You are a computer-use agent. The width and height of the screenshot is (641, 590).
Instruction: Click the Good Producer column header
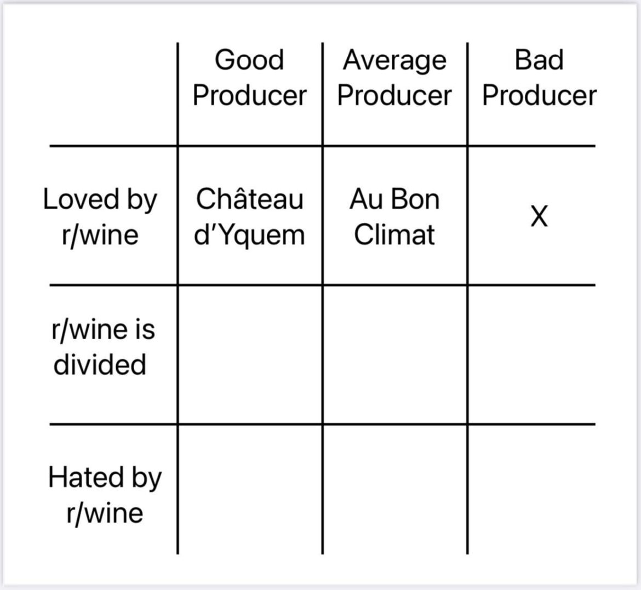[249, 77]
